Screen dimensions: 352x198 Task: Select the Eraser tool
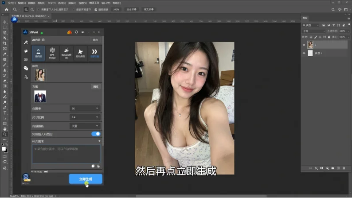click(x=4, y=81)
